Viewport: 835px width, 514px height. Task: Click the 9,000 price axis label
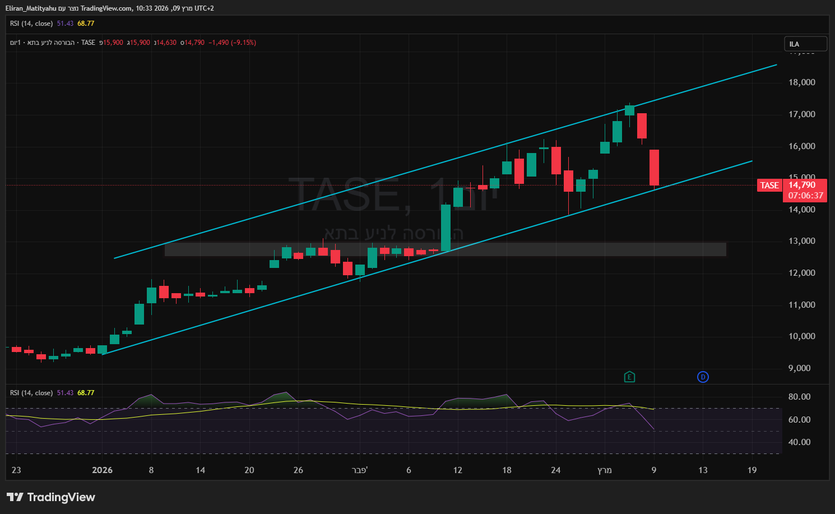click(800, 368)
